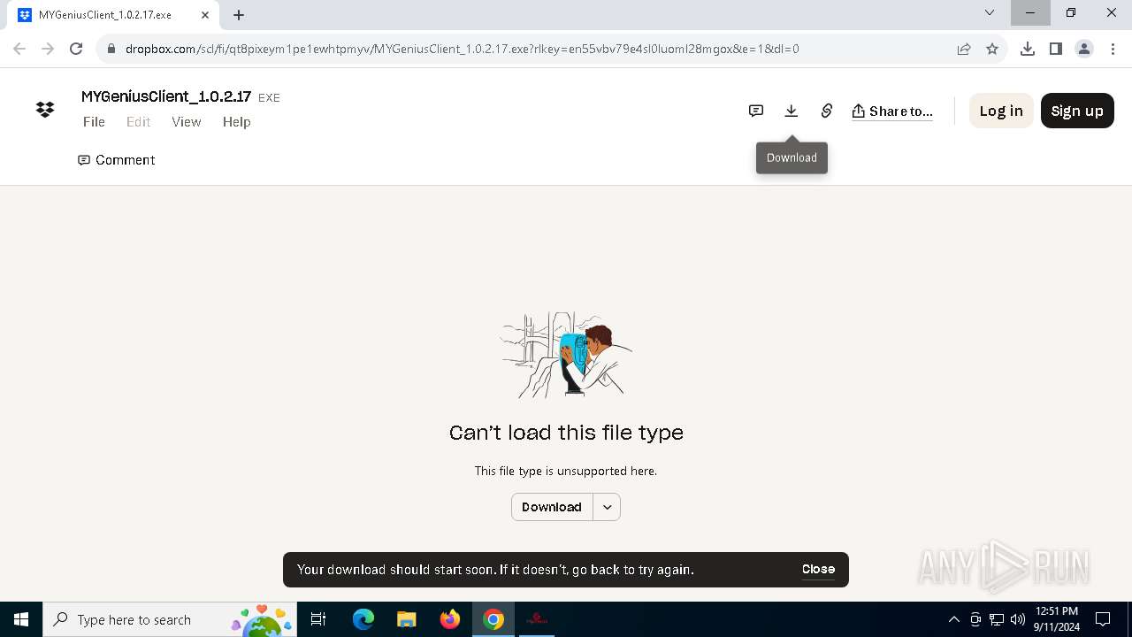The height and width of the screenshot is (637, 1132).
Task: Click the Chrome taskbar icon
Action: [493, 619]
